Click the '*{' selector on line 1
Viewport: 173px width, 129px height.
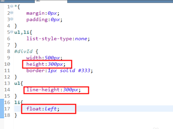pyautogui.click(x=17, y=7)
